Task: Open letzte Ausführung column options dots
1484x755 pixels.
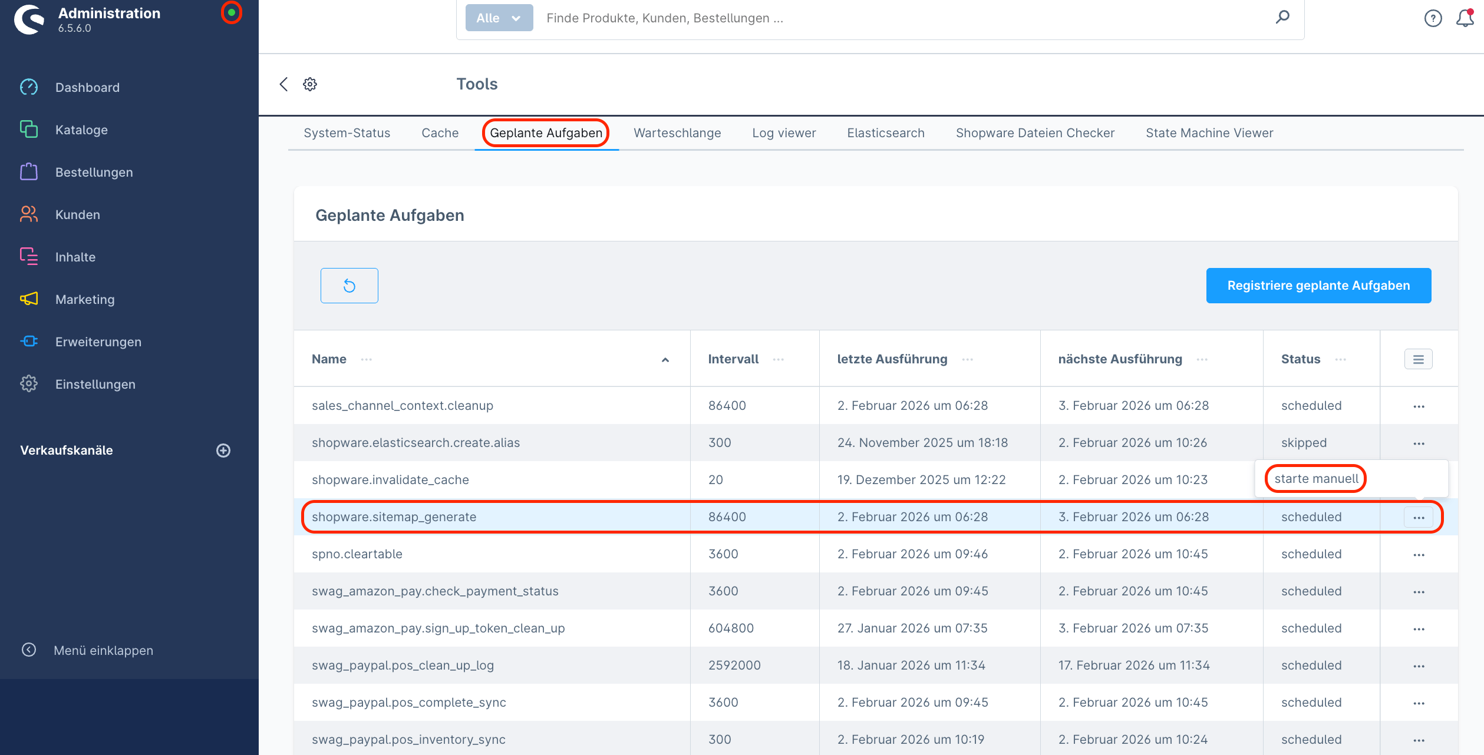Action: (x=968, y=359)
